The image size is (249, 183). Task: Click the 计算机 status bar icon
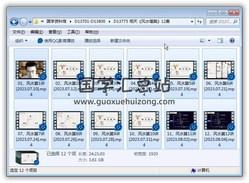pyautogui.click(x=194, y=170)
